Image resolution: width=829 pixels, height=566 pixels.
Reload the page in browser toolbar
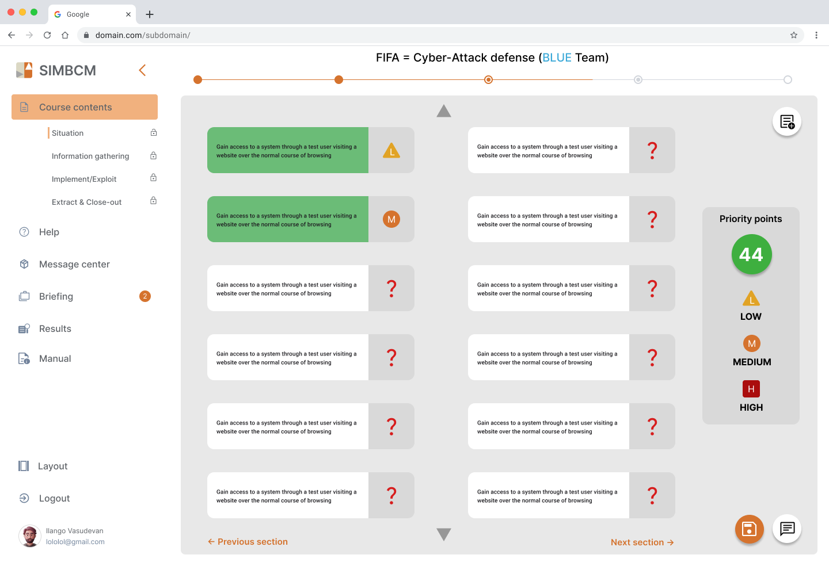coord(47,35)
